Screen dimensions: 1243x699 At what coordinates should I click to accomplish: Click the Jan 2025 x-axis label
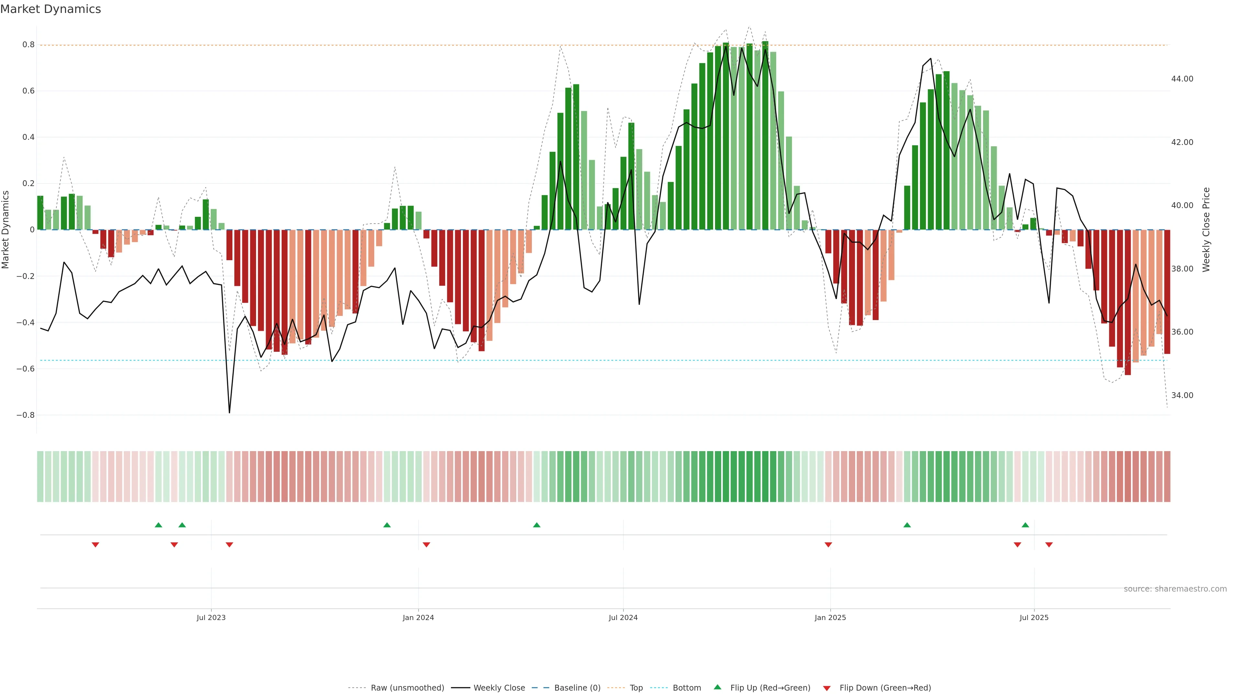coord(830,617)
